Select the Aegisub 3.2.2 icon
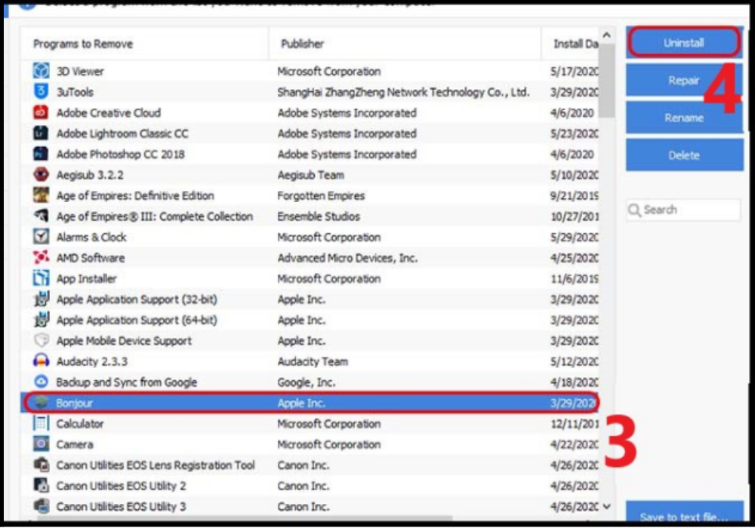This screenshot has width=755, height=528. click(41, 174)
